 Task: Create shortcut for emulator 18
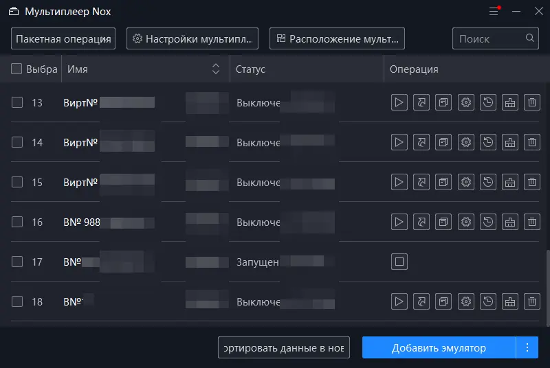pyautogui.click(x=421, y=301)
